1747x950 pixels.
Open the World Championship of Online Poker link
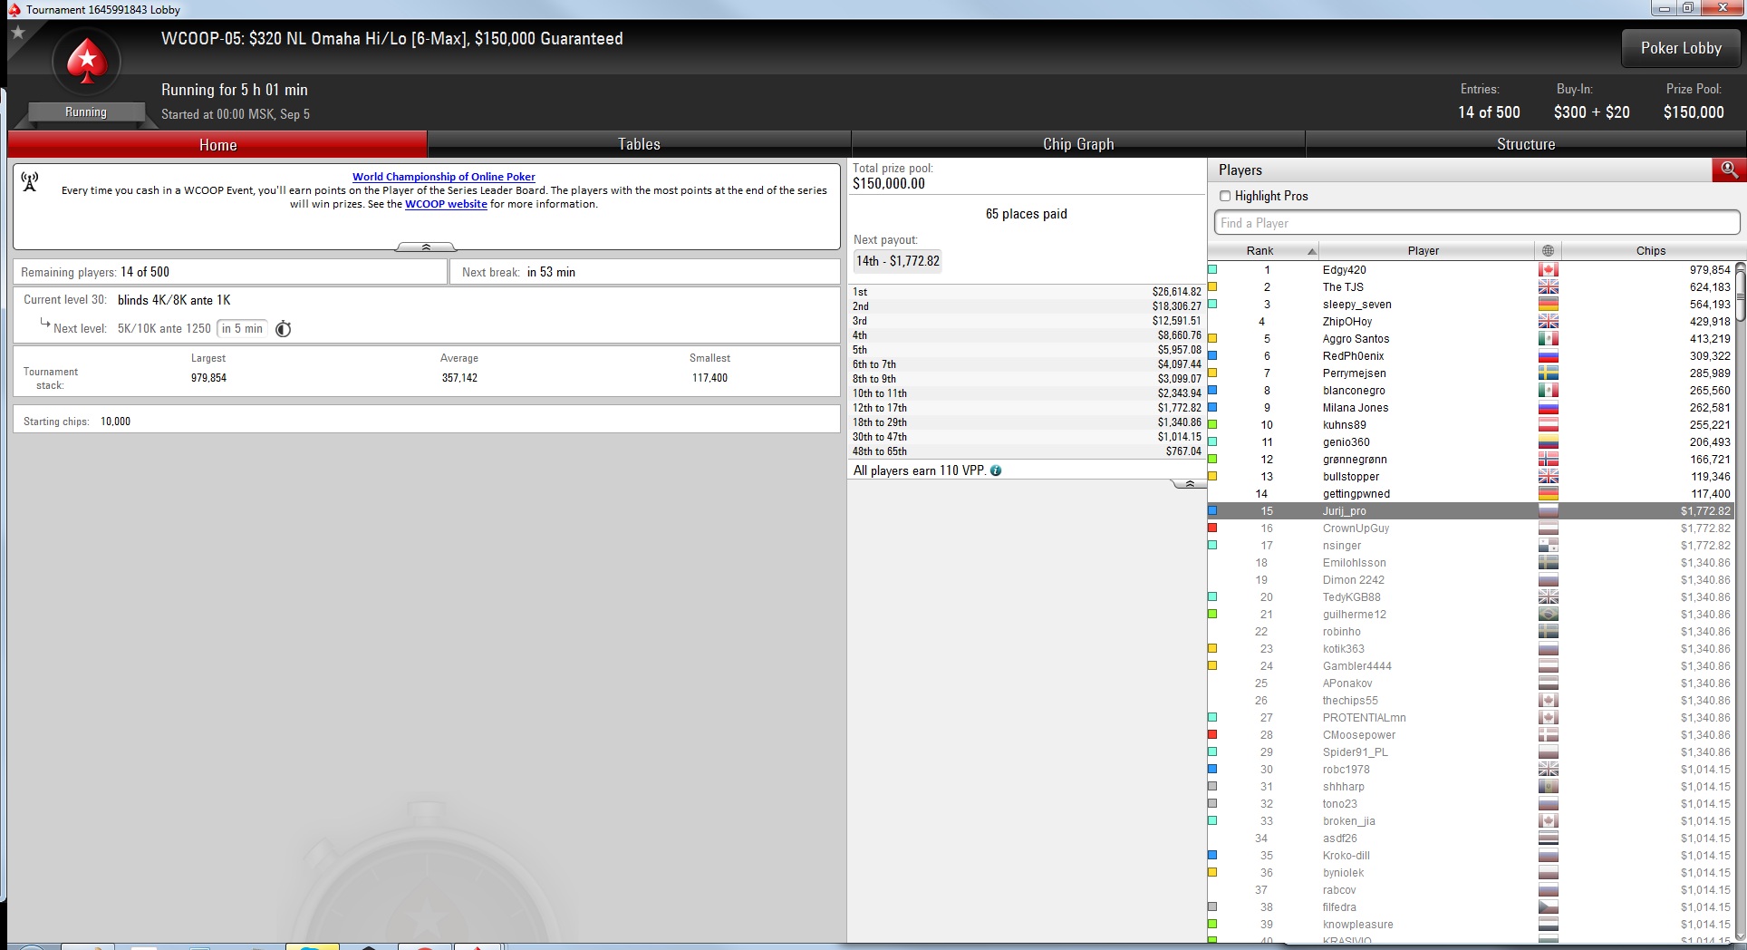(444, 177)
